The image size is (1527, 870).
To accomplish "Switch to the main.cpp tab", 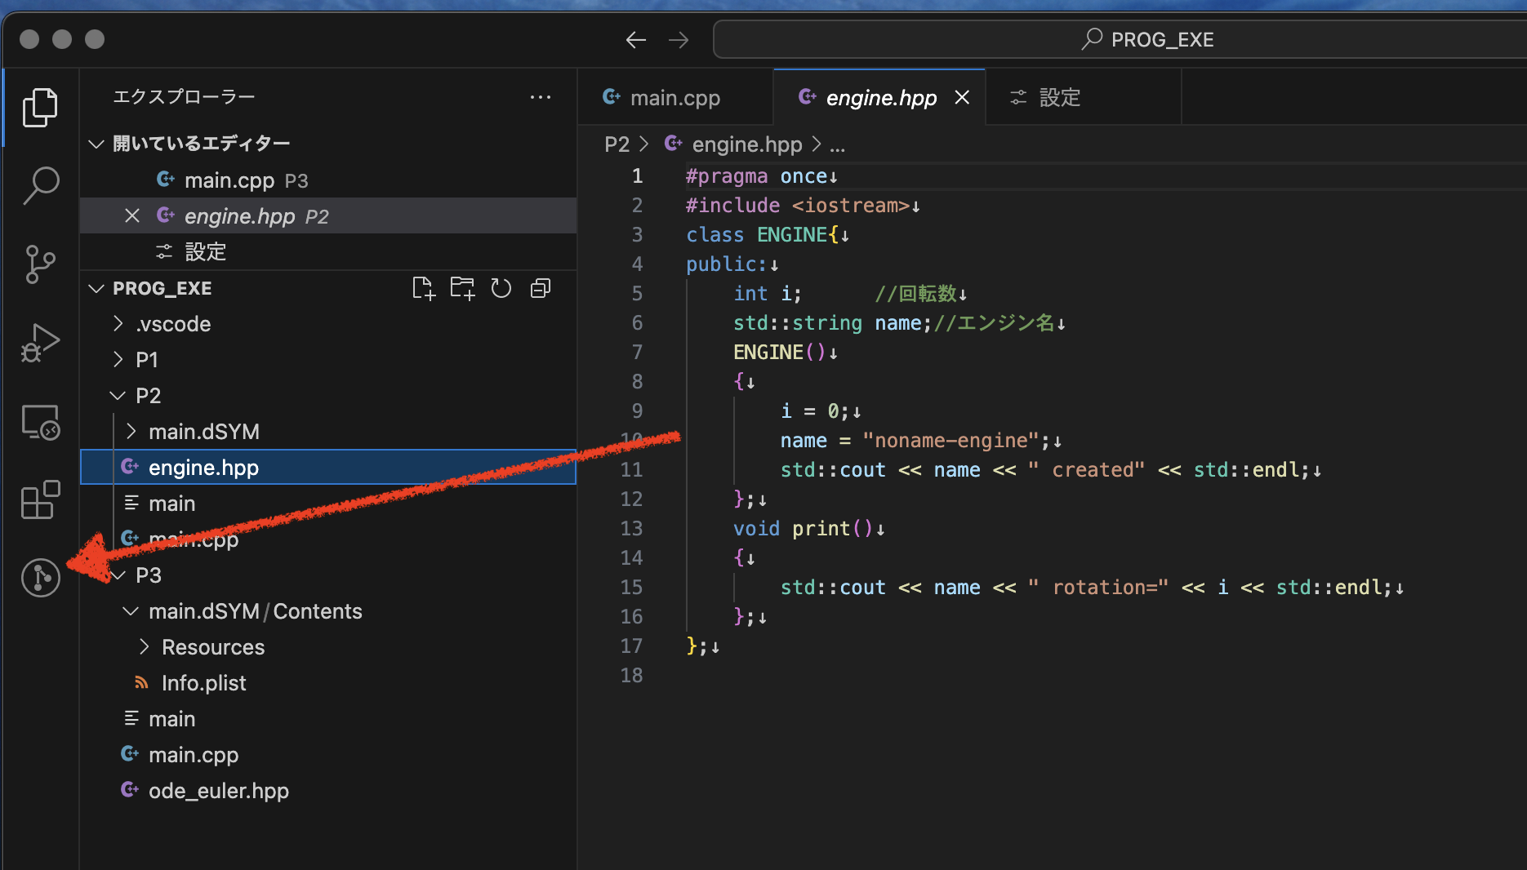I will [x=674, y=97].
